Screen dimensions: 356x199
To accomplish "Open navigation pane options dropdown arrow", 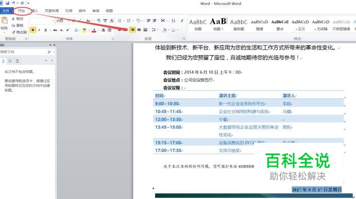I will click(50, 45).
